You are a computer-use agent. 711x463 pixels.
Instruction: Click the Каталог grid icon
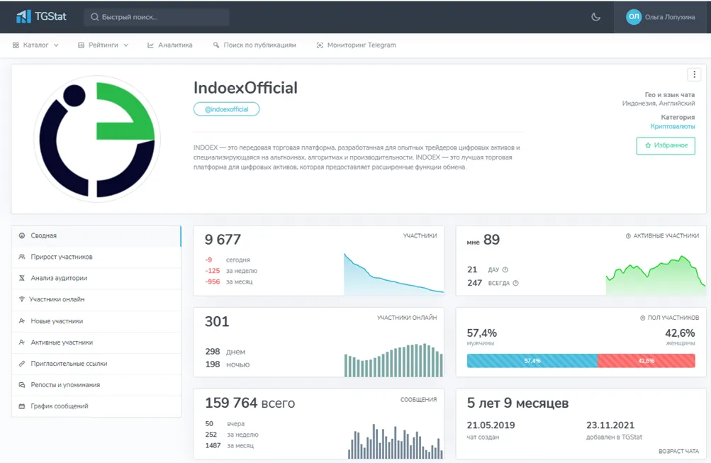coord(16,45)
